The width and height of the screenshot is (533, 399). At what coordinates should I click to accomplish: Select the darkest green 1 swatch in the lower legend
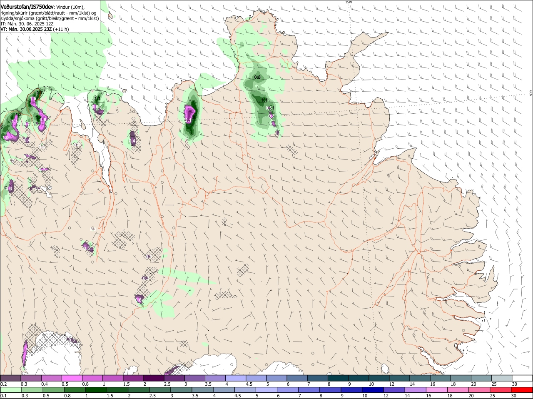click(96, 390)
